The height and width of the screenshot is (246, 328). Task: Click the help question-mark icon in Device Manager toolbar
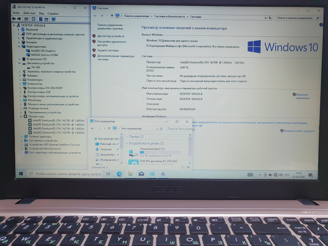point(41,19)
